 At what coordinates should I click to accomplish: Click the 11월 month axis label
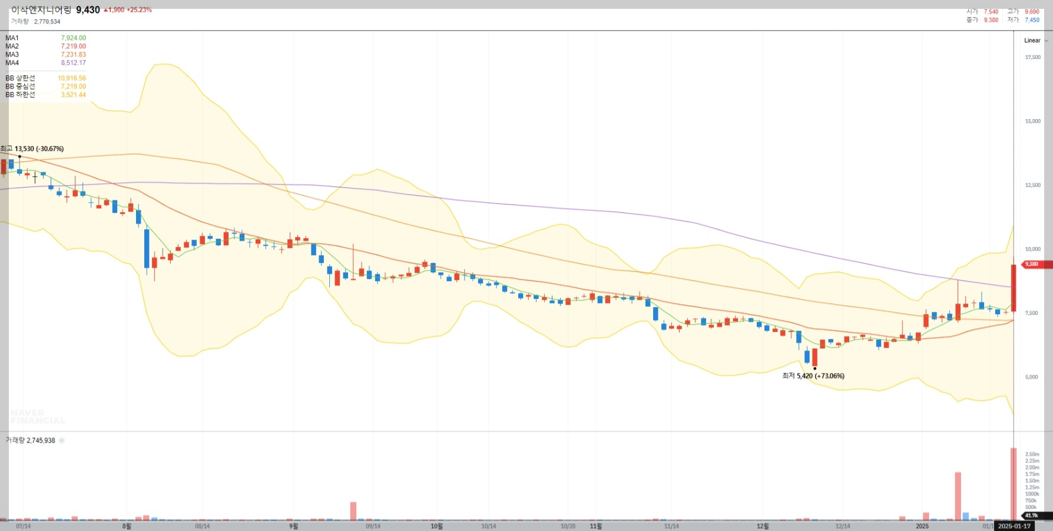(x=595, y=526)
